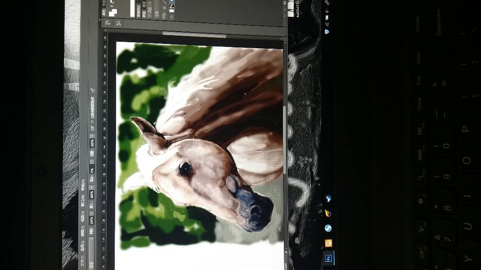
Task: Expand the 潮湿 value dropdown arrow
Action: [92, 213]
